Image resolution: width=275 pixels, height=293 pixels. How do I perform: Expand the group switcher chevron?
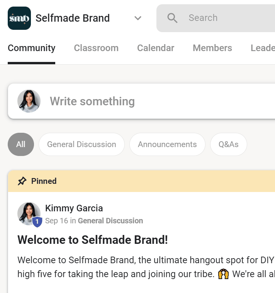click(138, 18)
